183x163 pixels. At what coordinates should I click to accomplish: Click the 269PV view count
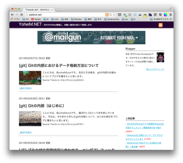coord(129,132)
